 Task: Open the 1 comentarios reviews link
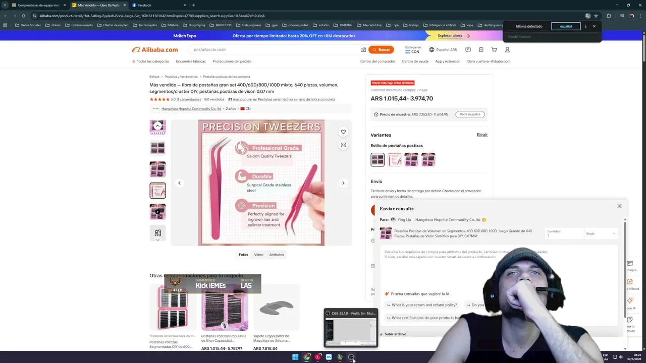[189, 99]
